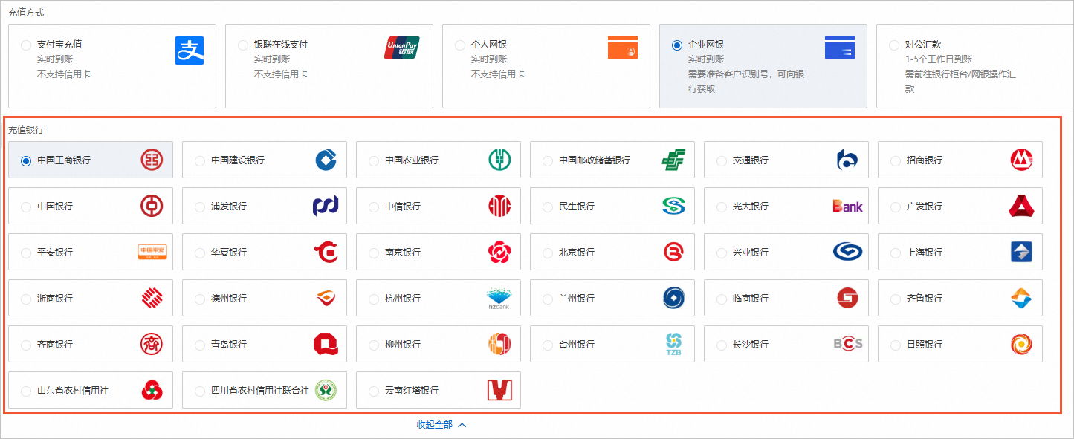Click the 云南红塔银行 logo icon
Screen dimensions: 1074x439
tap(499, 391)
